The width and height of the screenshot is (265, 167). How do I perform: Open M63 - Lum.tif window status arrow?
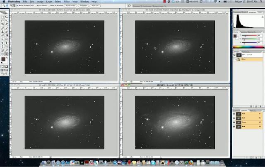pos(161,157)
